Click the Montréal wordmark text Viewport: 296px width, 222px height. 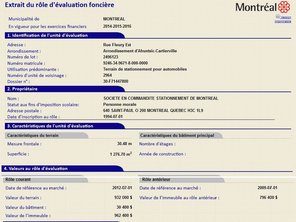click(256, 7)
